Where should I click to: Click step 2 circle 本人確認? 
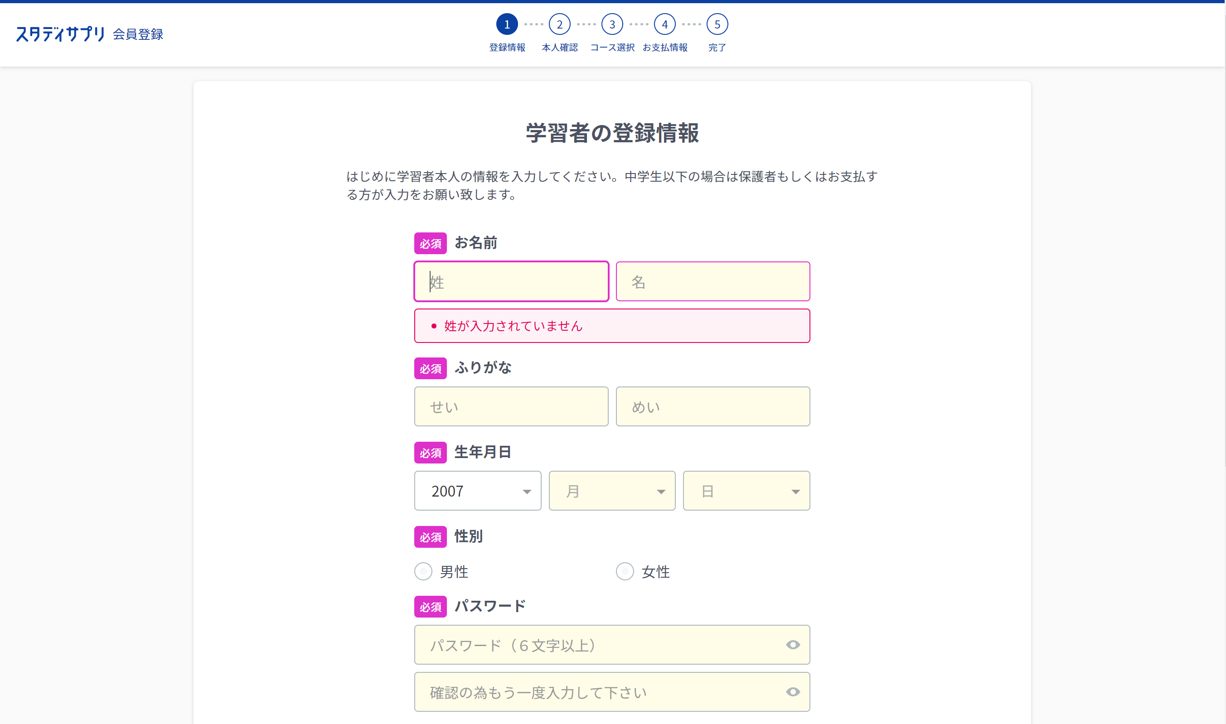click(x=559, y=24)
